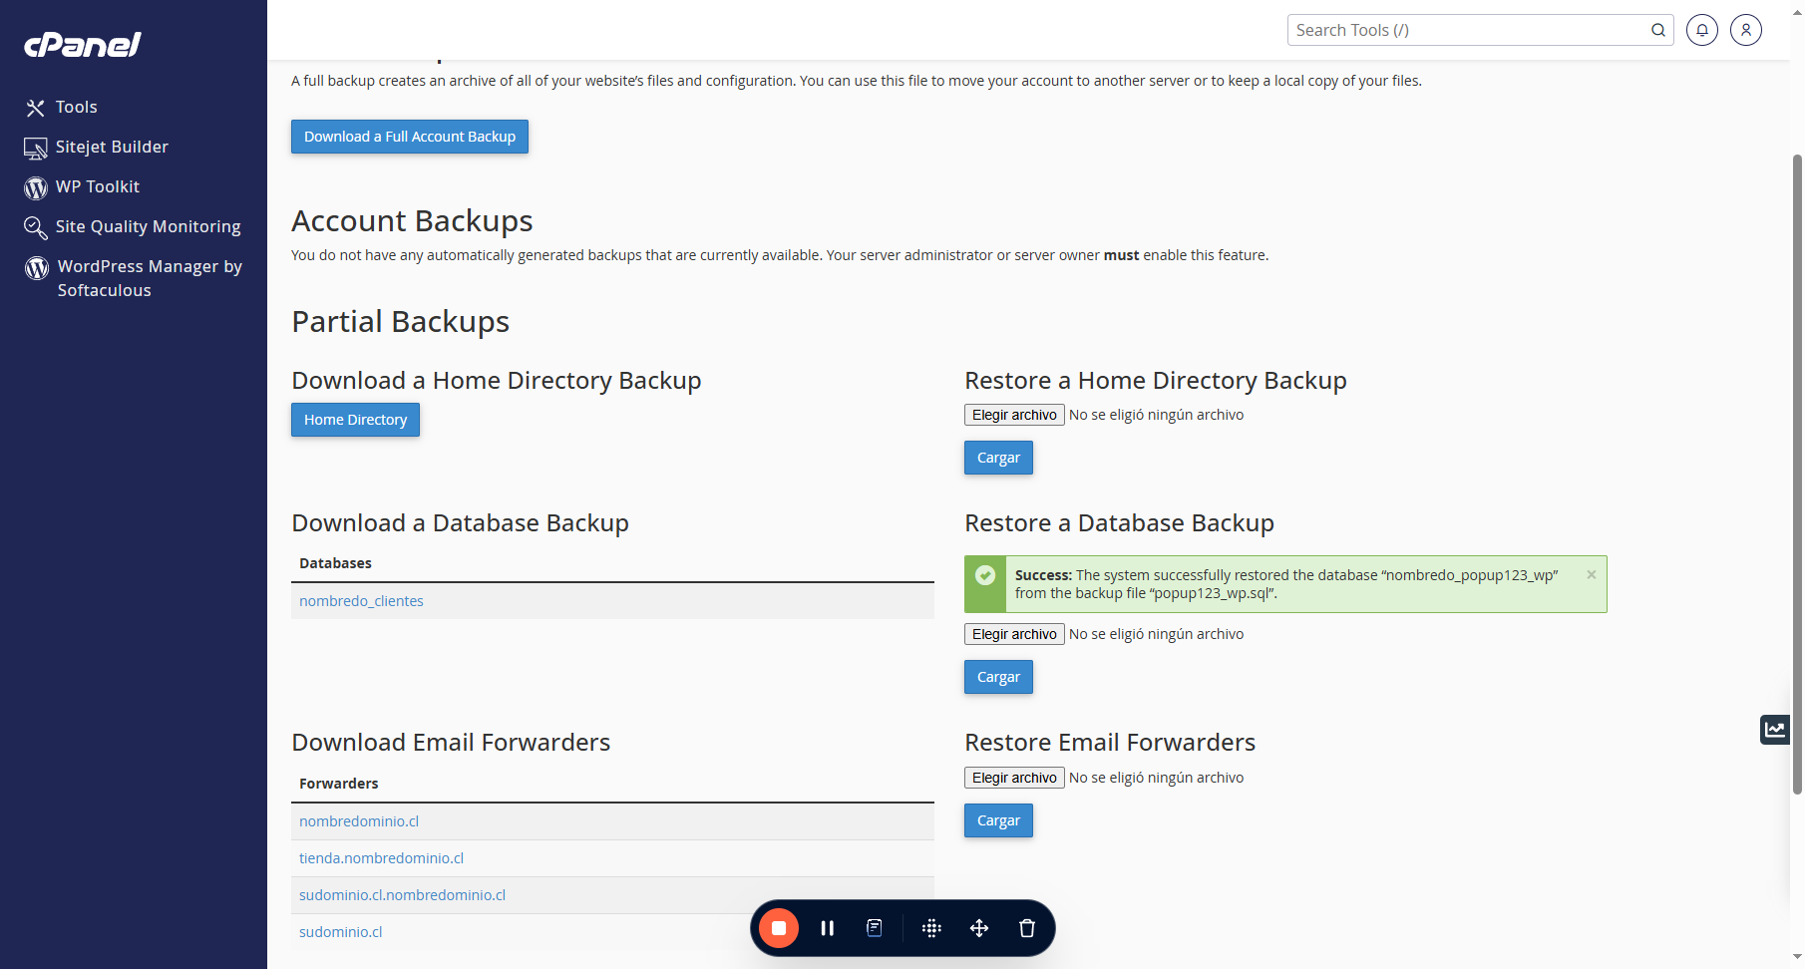Click the Tools wrench icon
Image resolution: width=1805 pixels, height=969 pixels.
tap(36, 108)
